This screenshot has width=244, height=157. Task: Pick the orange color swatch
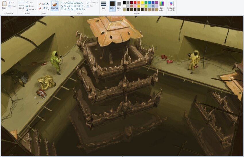click(139, 2)
